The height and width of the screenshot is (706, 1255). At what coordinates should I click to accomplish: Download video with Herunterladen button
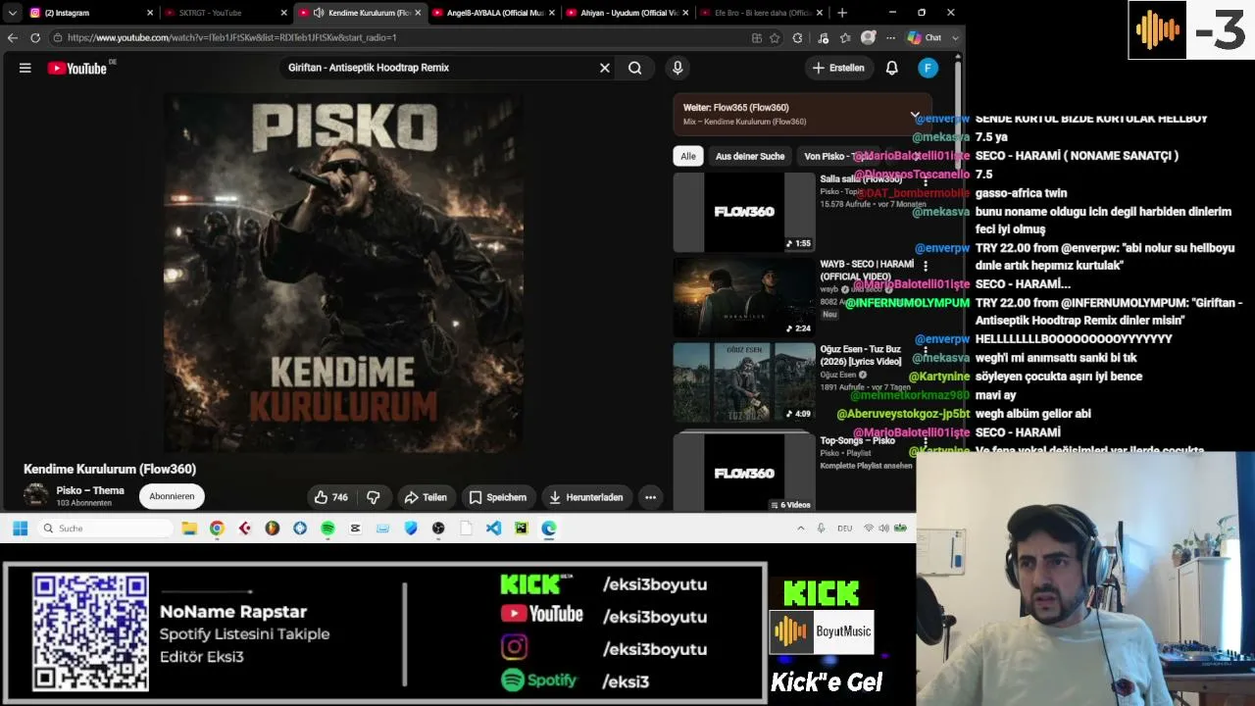click(586, 497)
